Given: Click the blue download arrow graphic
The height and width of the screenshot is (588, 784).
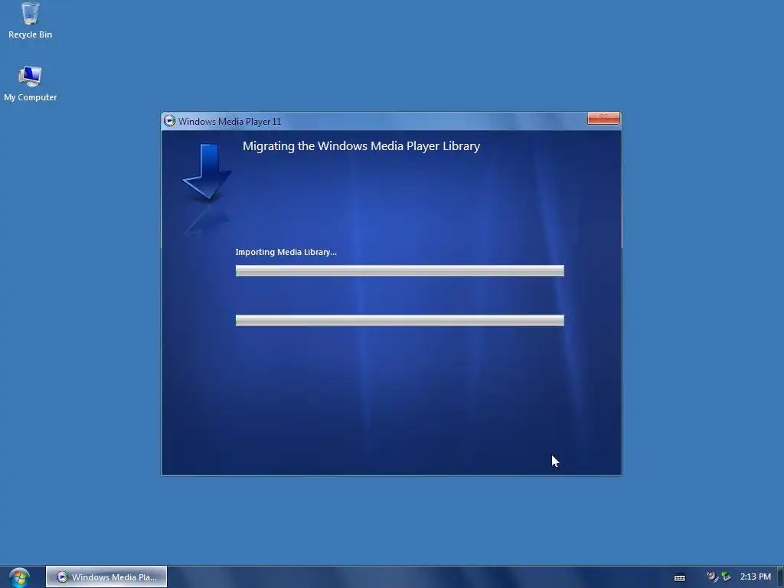Looking at the screenshot, I should [x=207, y=172].
